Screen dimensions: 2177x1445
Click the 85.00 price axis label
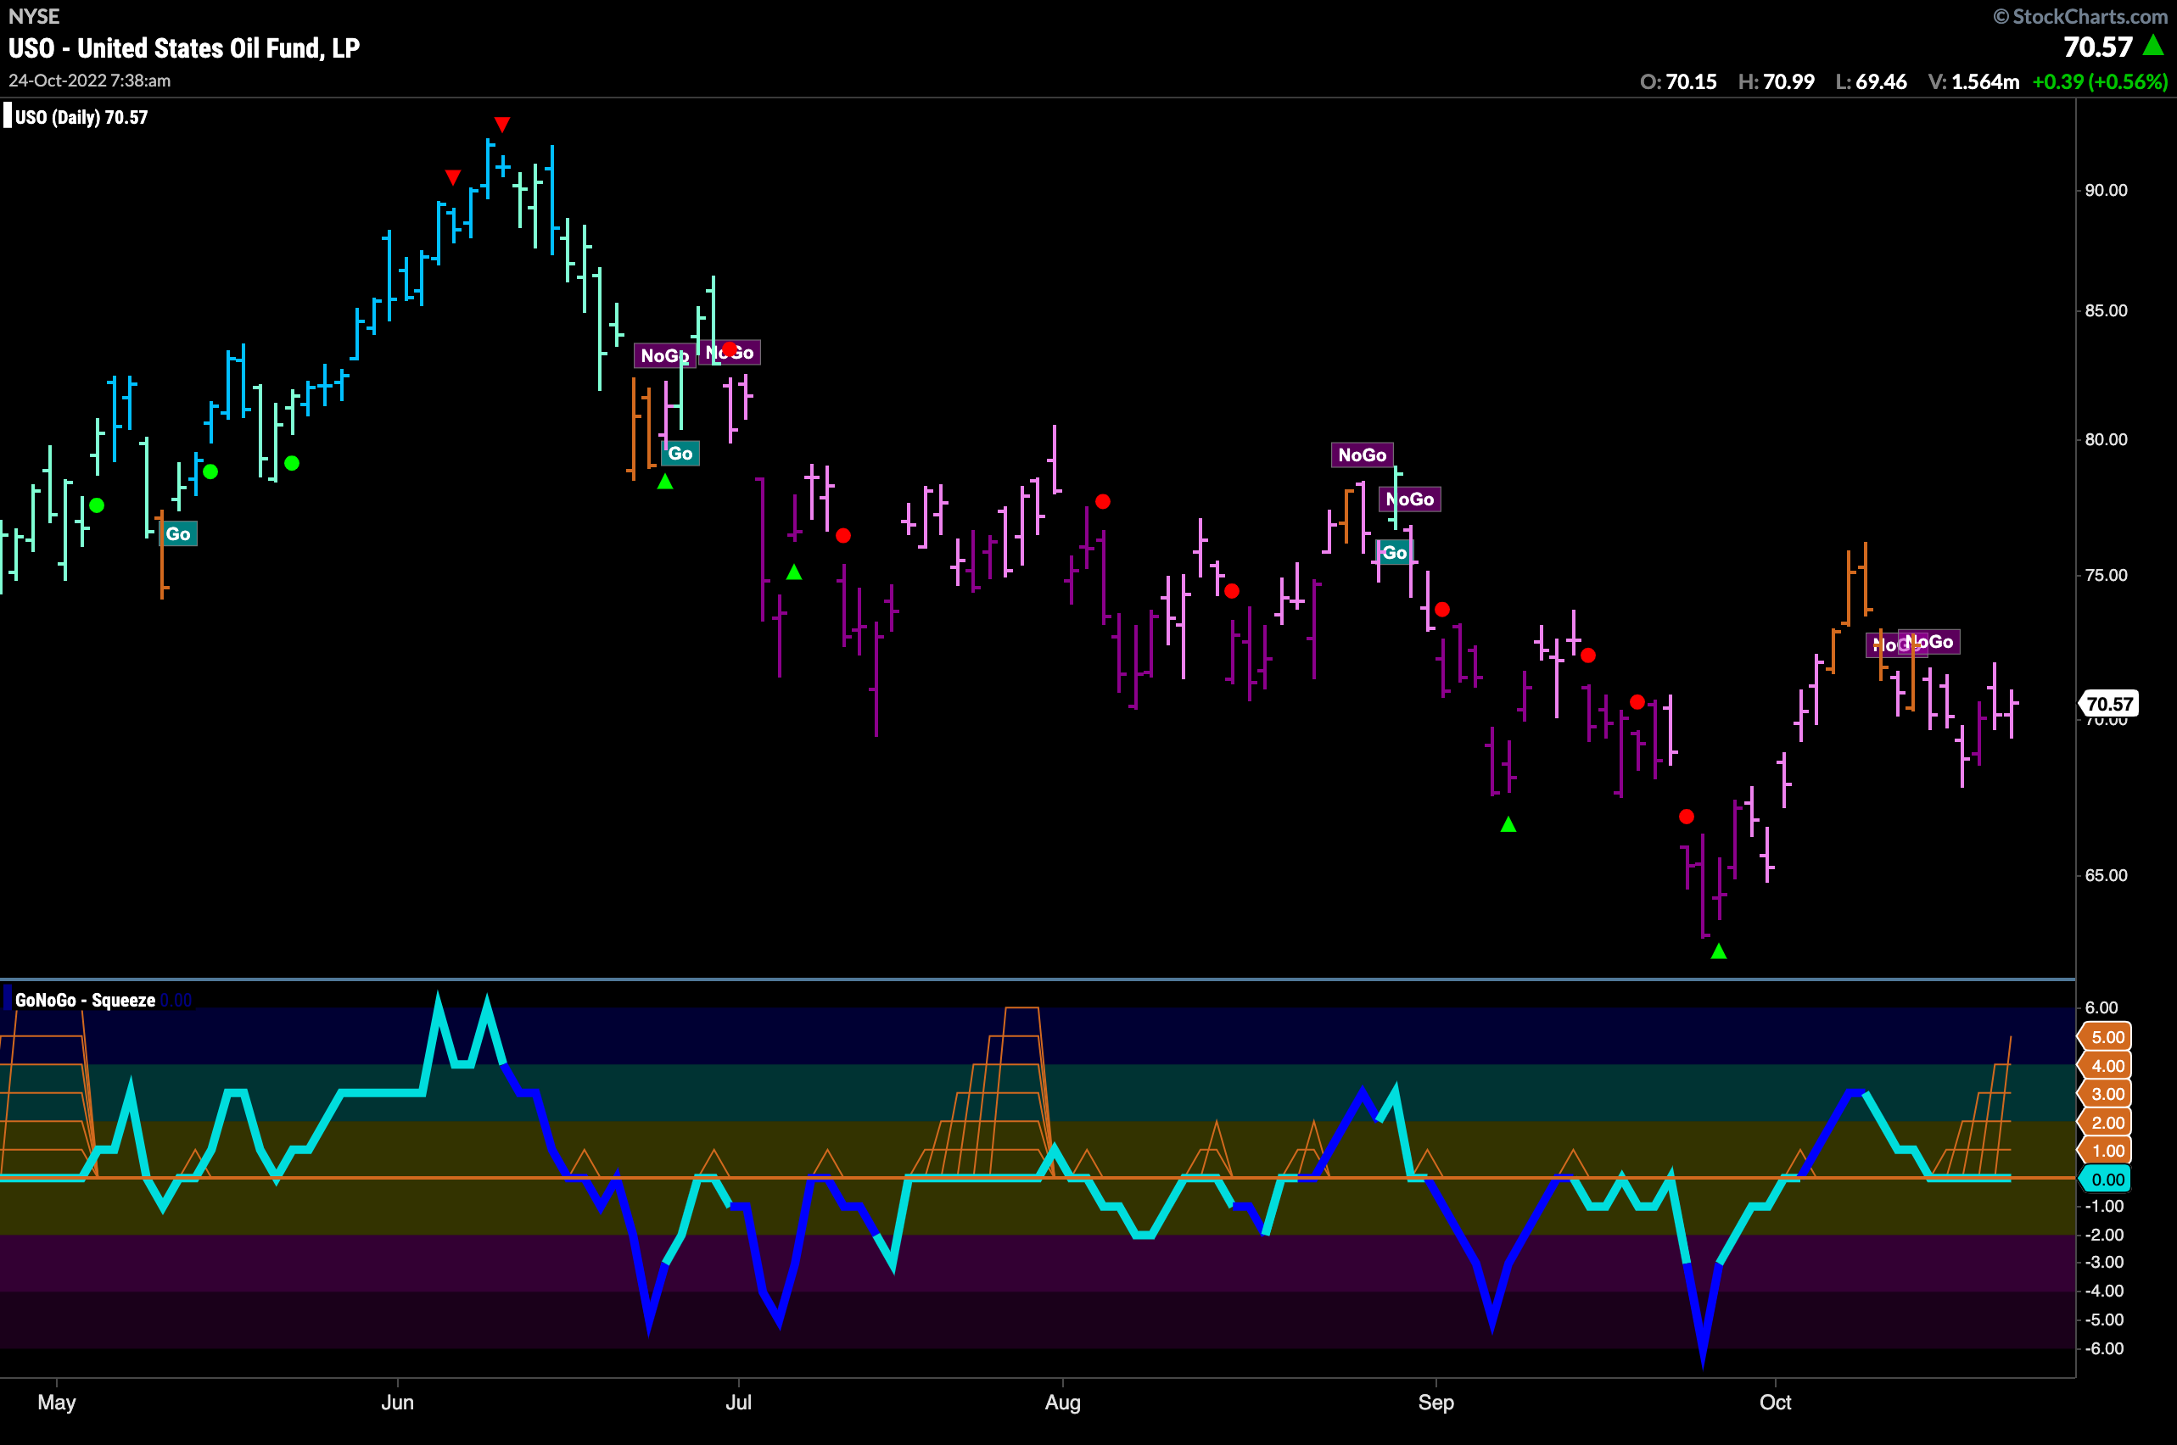[2107, 310]
